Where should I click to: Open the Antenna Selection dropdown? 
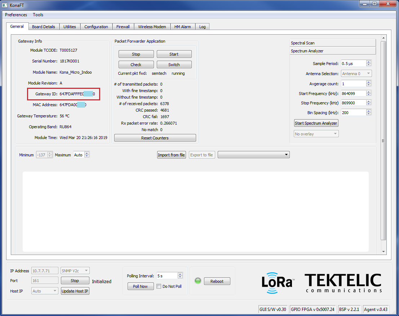pyautogui.click(x=356, y=74)
